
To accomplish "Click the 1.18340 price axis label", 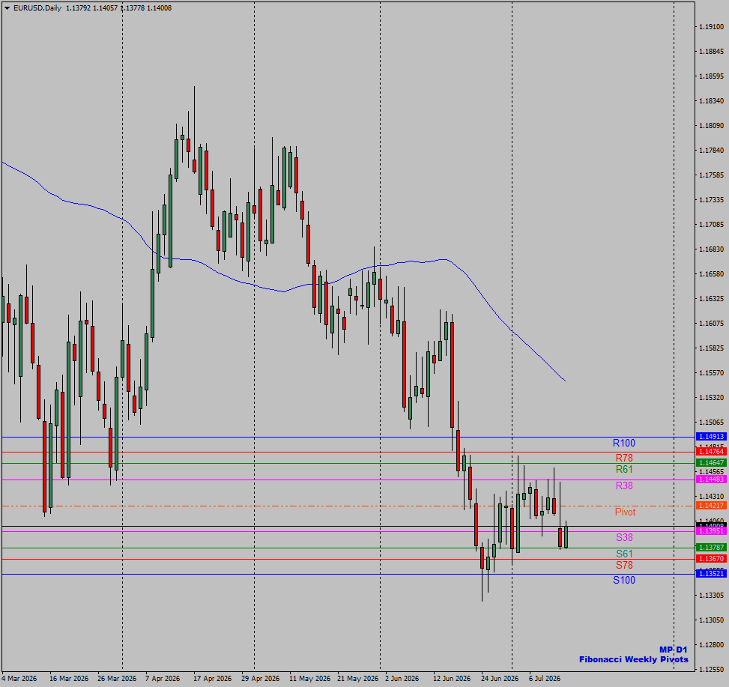I will click(x=711, y=101).
